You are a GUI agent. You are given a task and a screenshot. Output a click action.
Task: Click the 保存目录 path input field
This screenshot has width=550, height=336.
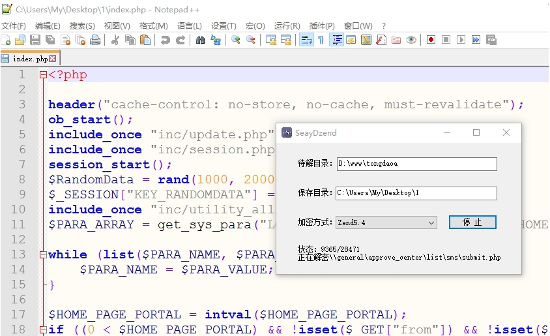coord(416,193)
